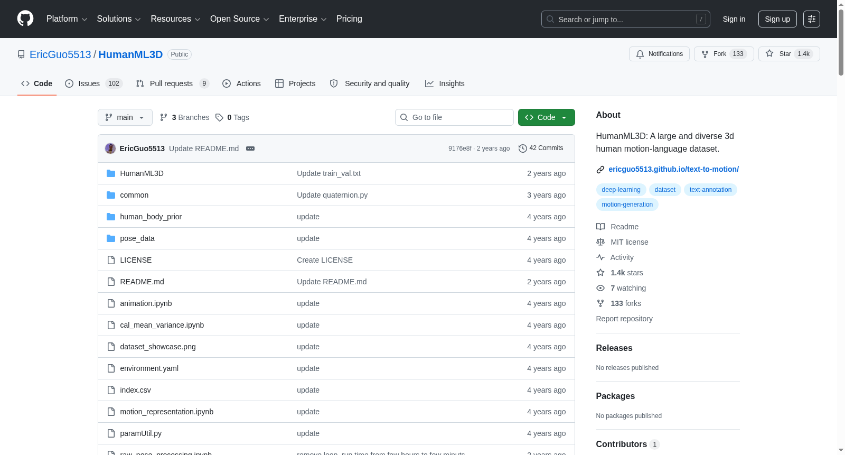Expand the Solutions menu
The image size is (845, 455).
[x=119, y=19]
